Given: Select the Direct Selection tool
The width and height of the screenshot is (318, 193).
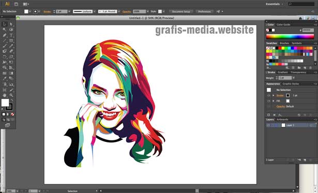Looking at the screenshot, I should click(x=11, y=24).
